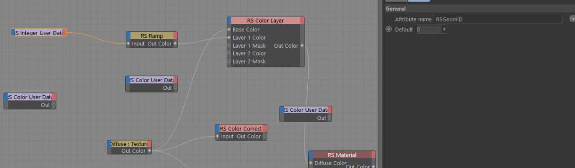This screenshot has width=575, height=168.
Task: Click red corner of RS Integer User Data node
Action: click(x=64, y=32)
